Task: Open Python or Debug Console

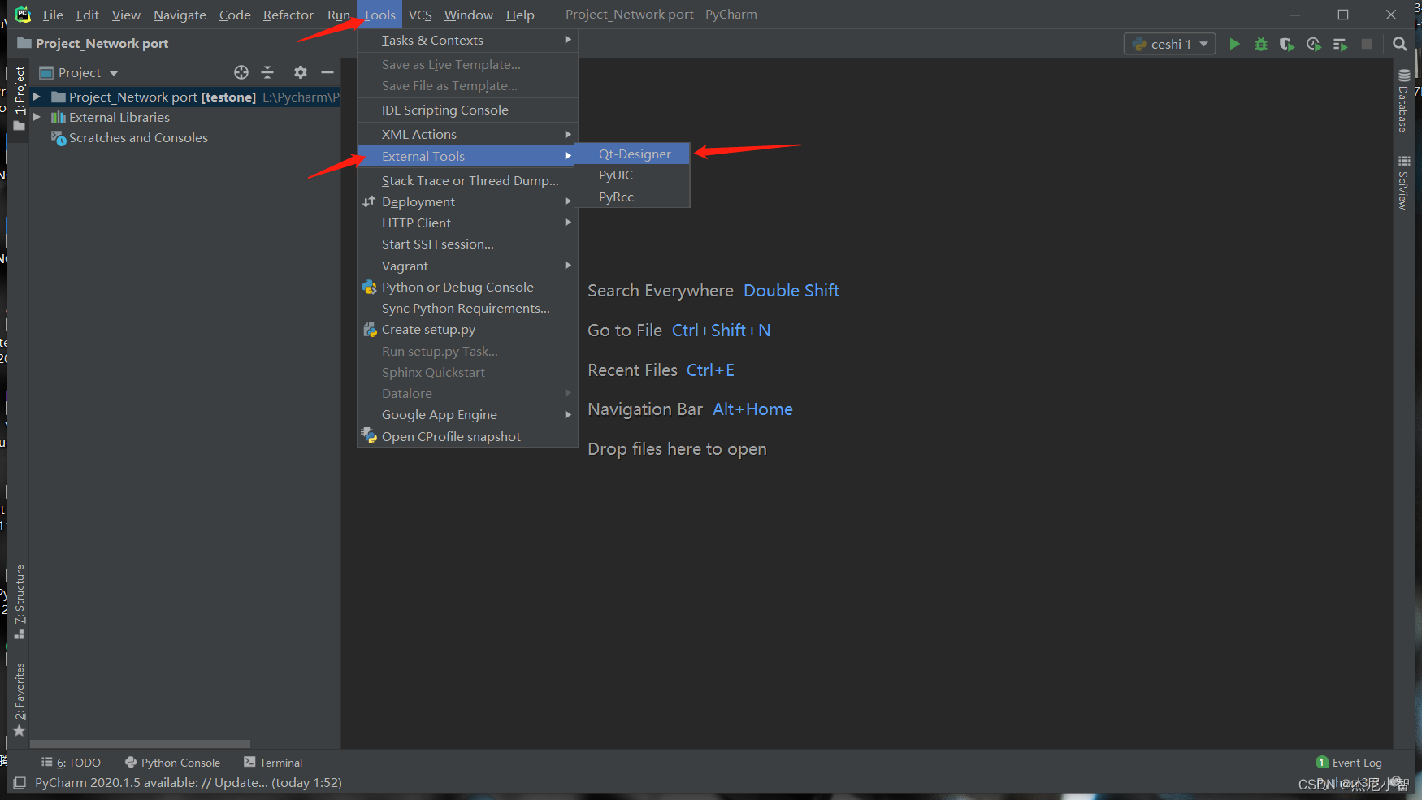Action: click(467, 287)
